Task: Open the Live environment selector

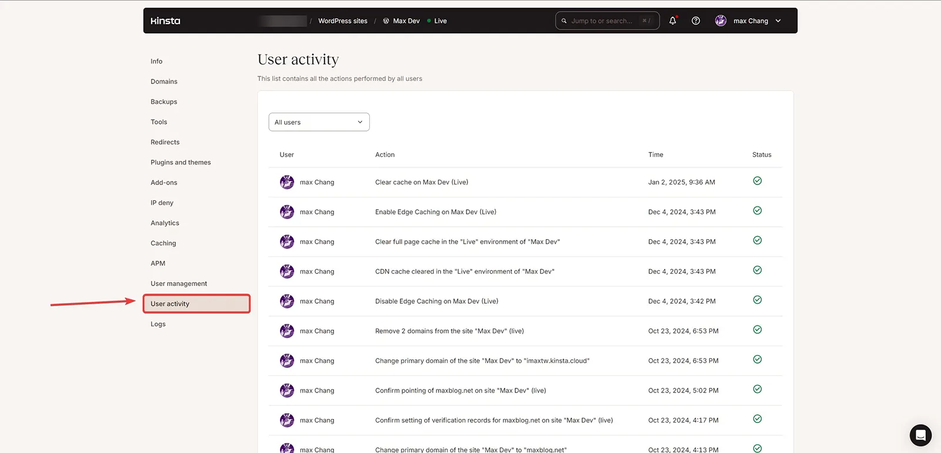Action: click(437, 21)
